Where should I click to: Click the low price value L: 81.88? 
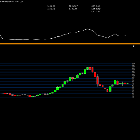point(73,9)
